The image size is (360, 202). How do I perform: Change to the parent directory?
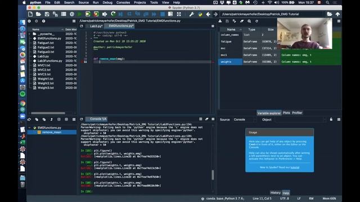click(x=337, y=14)
